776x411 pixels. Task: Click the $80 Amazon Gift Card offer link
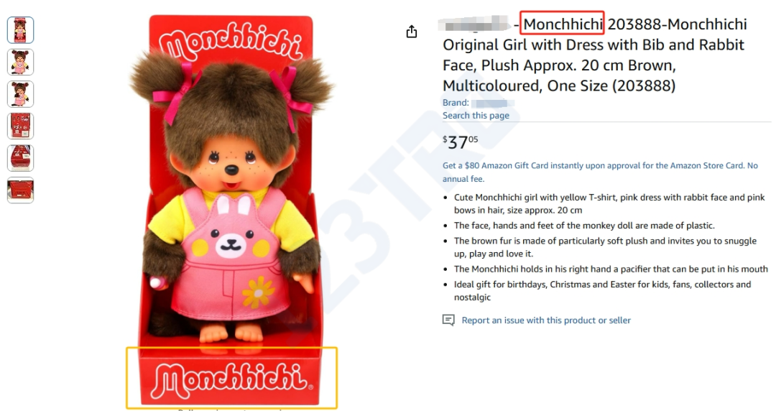pyautogui.click(x=600, y=172)
